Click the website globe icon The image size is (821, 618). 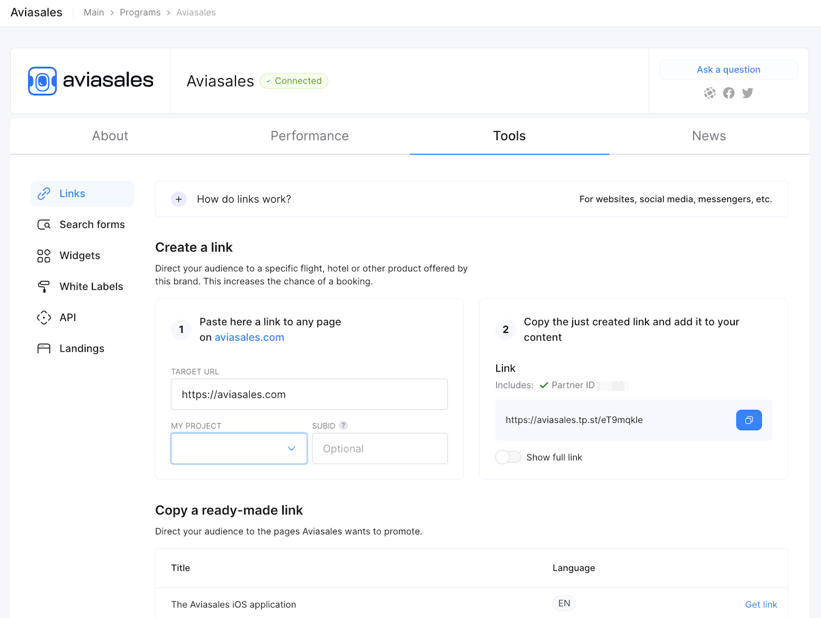tap(710, 93)
